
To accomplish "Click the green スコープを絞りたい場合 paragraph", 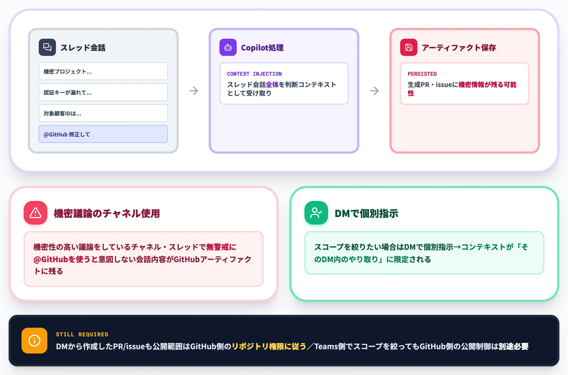I will click(x=421, y=253).
